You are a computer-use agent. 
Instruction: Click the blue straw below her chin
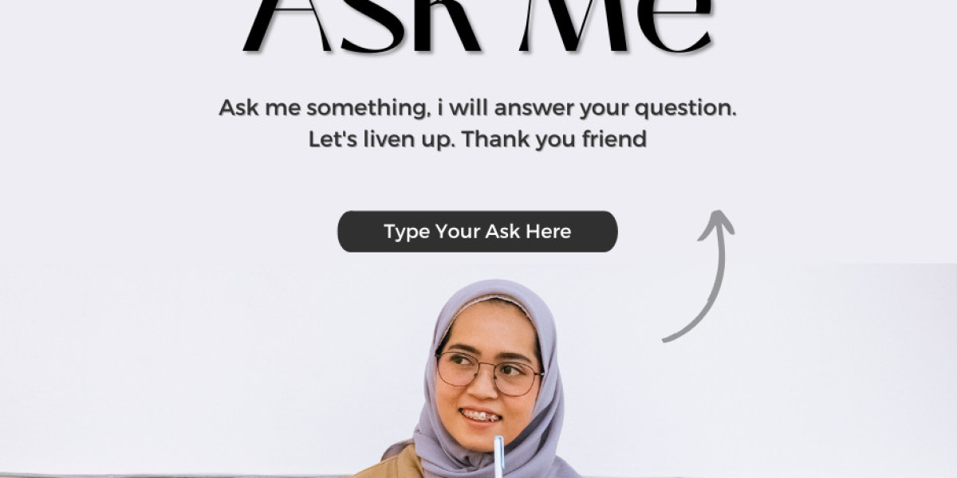(498, 456)
